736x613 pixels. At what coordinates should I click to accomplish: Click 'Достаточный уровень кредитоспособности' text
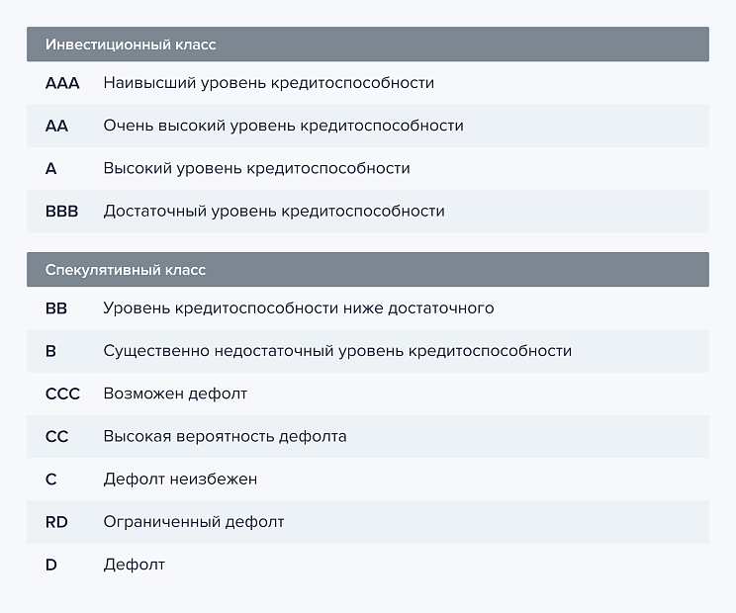[274, 211]
